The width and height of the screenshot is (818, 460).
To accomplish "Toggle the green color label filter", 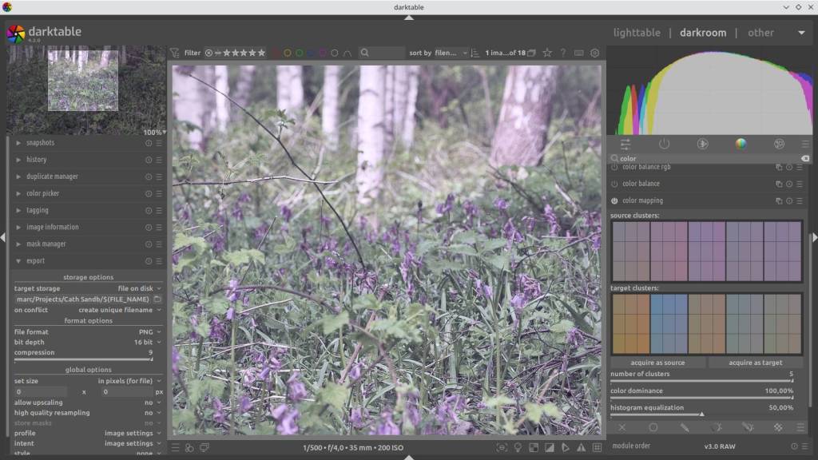I will click(299, 53).
